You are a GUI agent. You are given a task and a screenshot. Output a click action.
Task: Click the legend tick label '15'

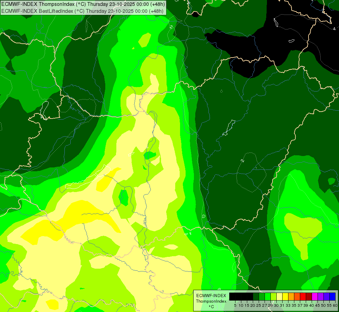247,305
